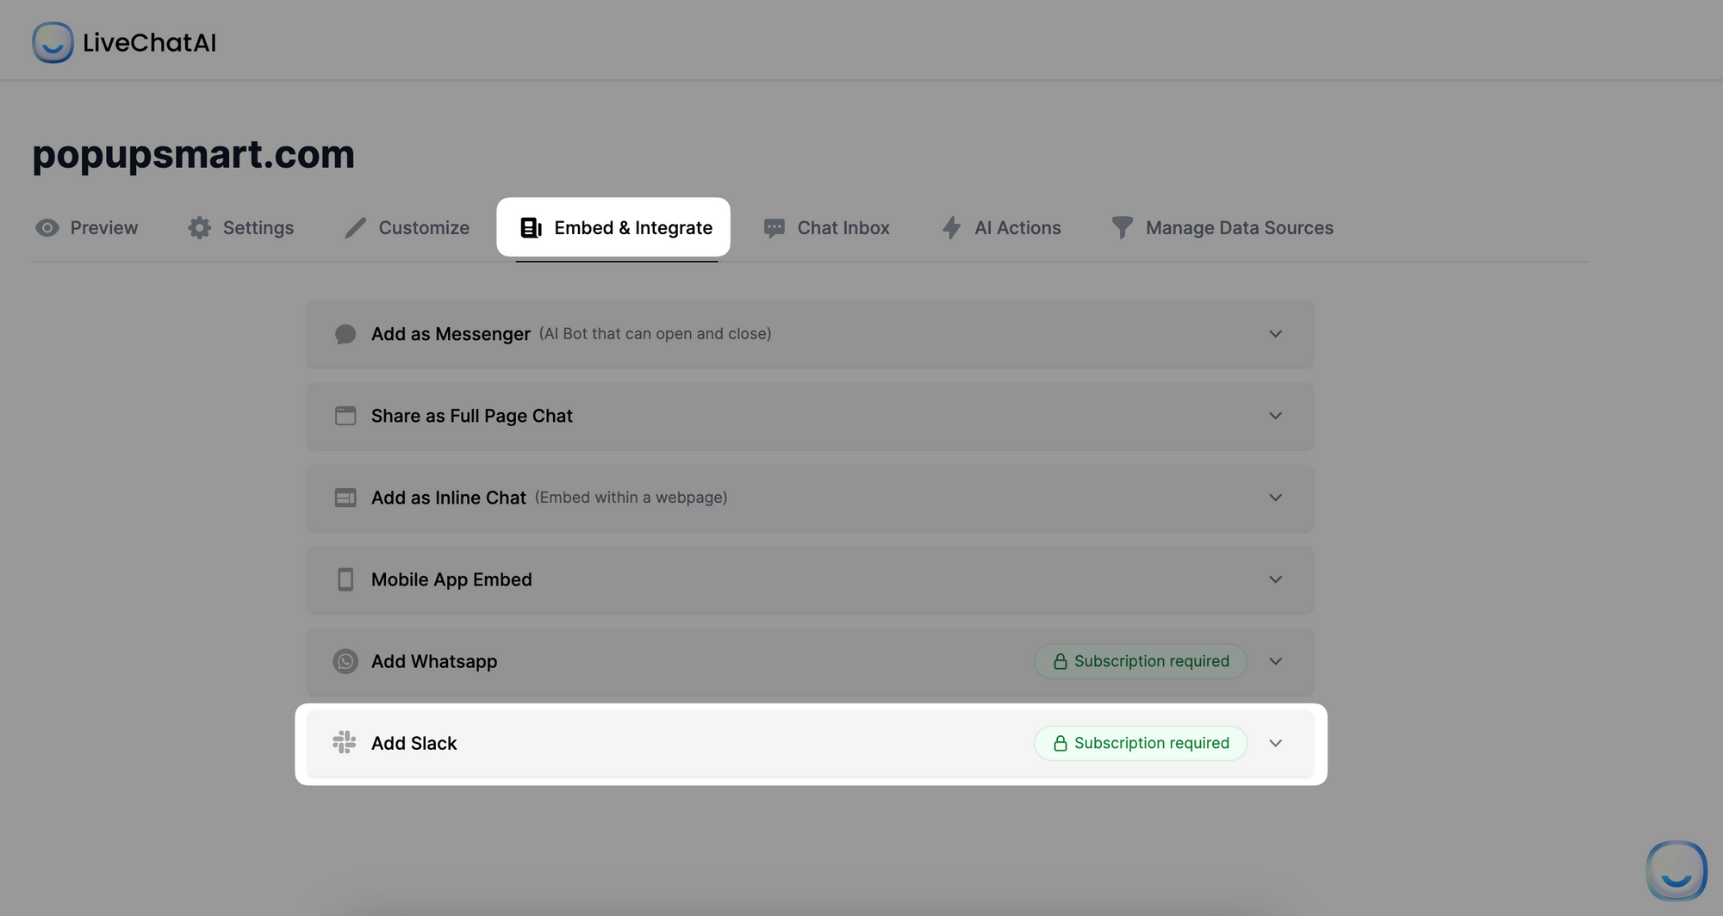Click the WhatsApp logo icon
1723x916 pixels.
pyautogui.click(x=345, y=661)
